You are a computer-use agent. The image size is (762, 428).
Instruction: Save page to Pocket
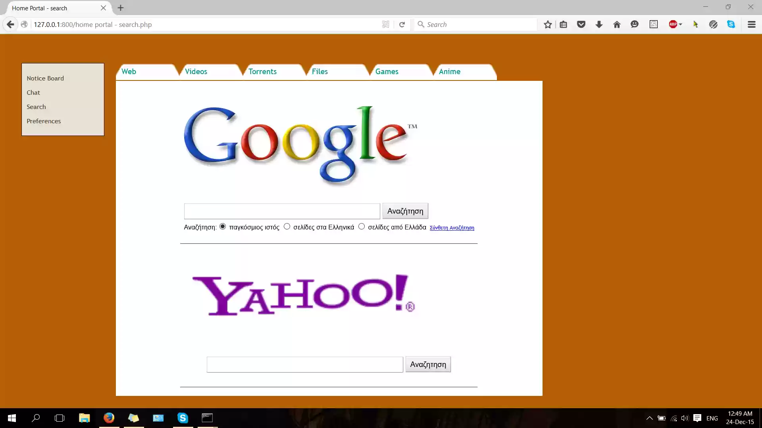pos(581,24)
